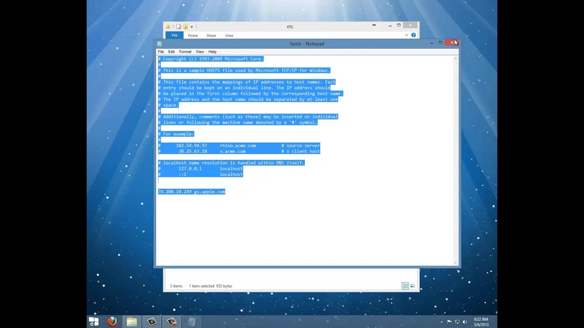Open Customize Quick Access Toolbar dropdown arrow
The height and width of the screenshot is (328, 584).
pyautogui.click(x=192, y=27)
